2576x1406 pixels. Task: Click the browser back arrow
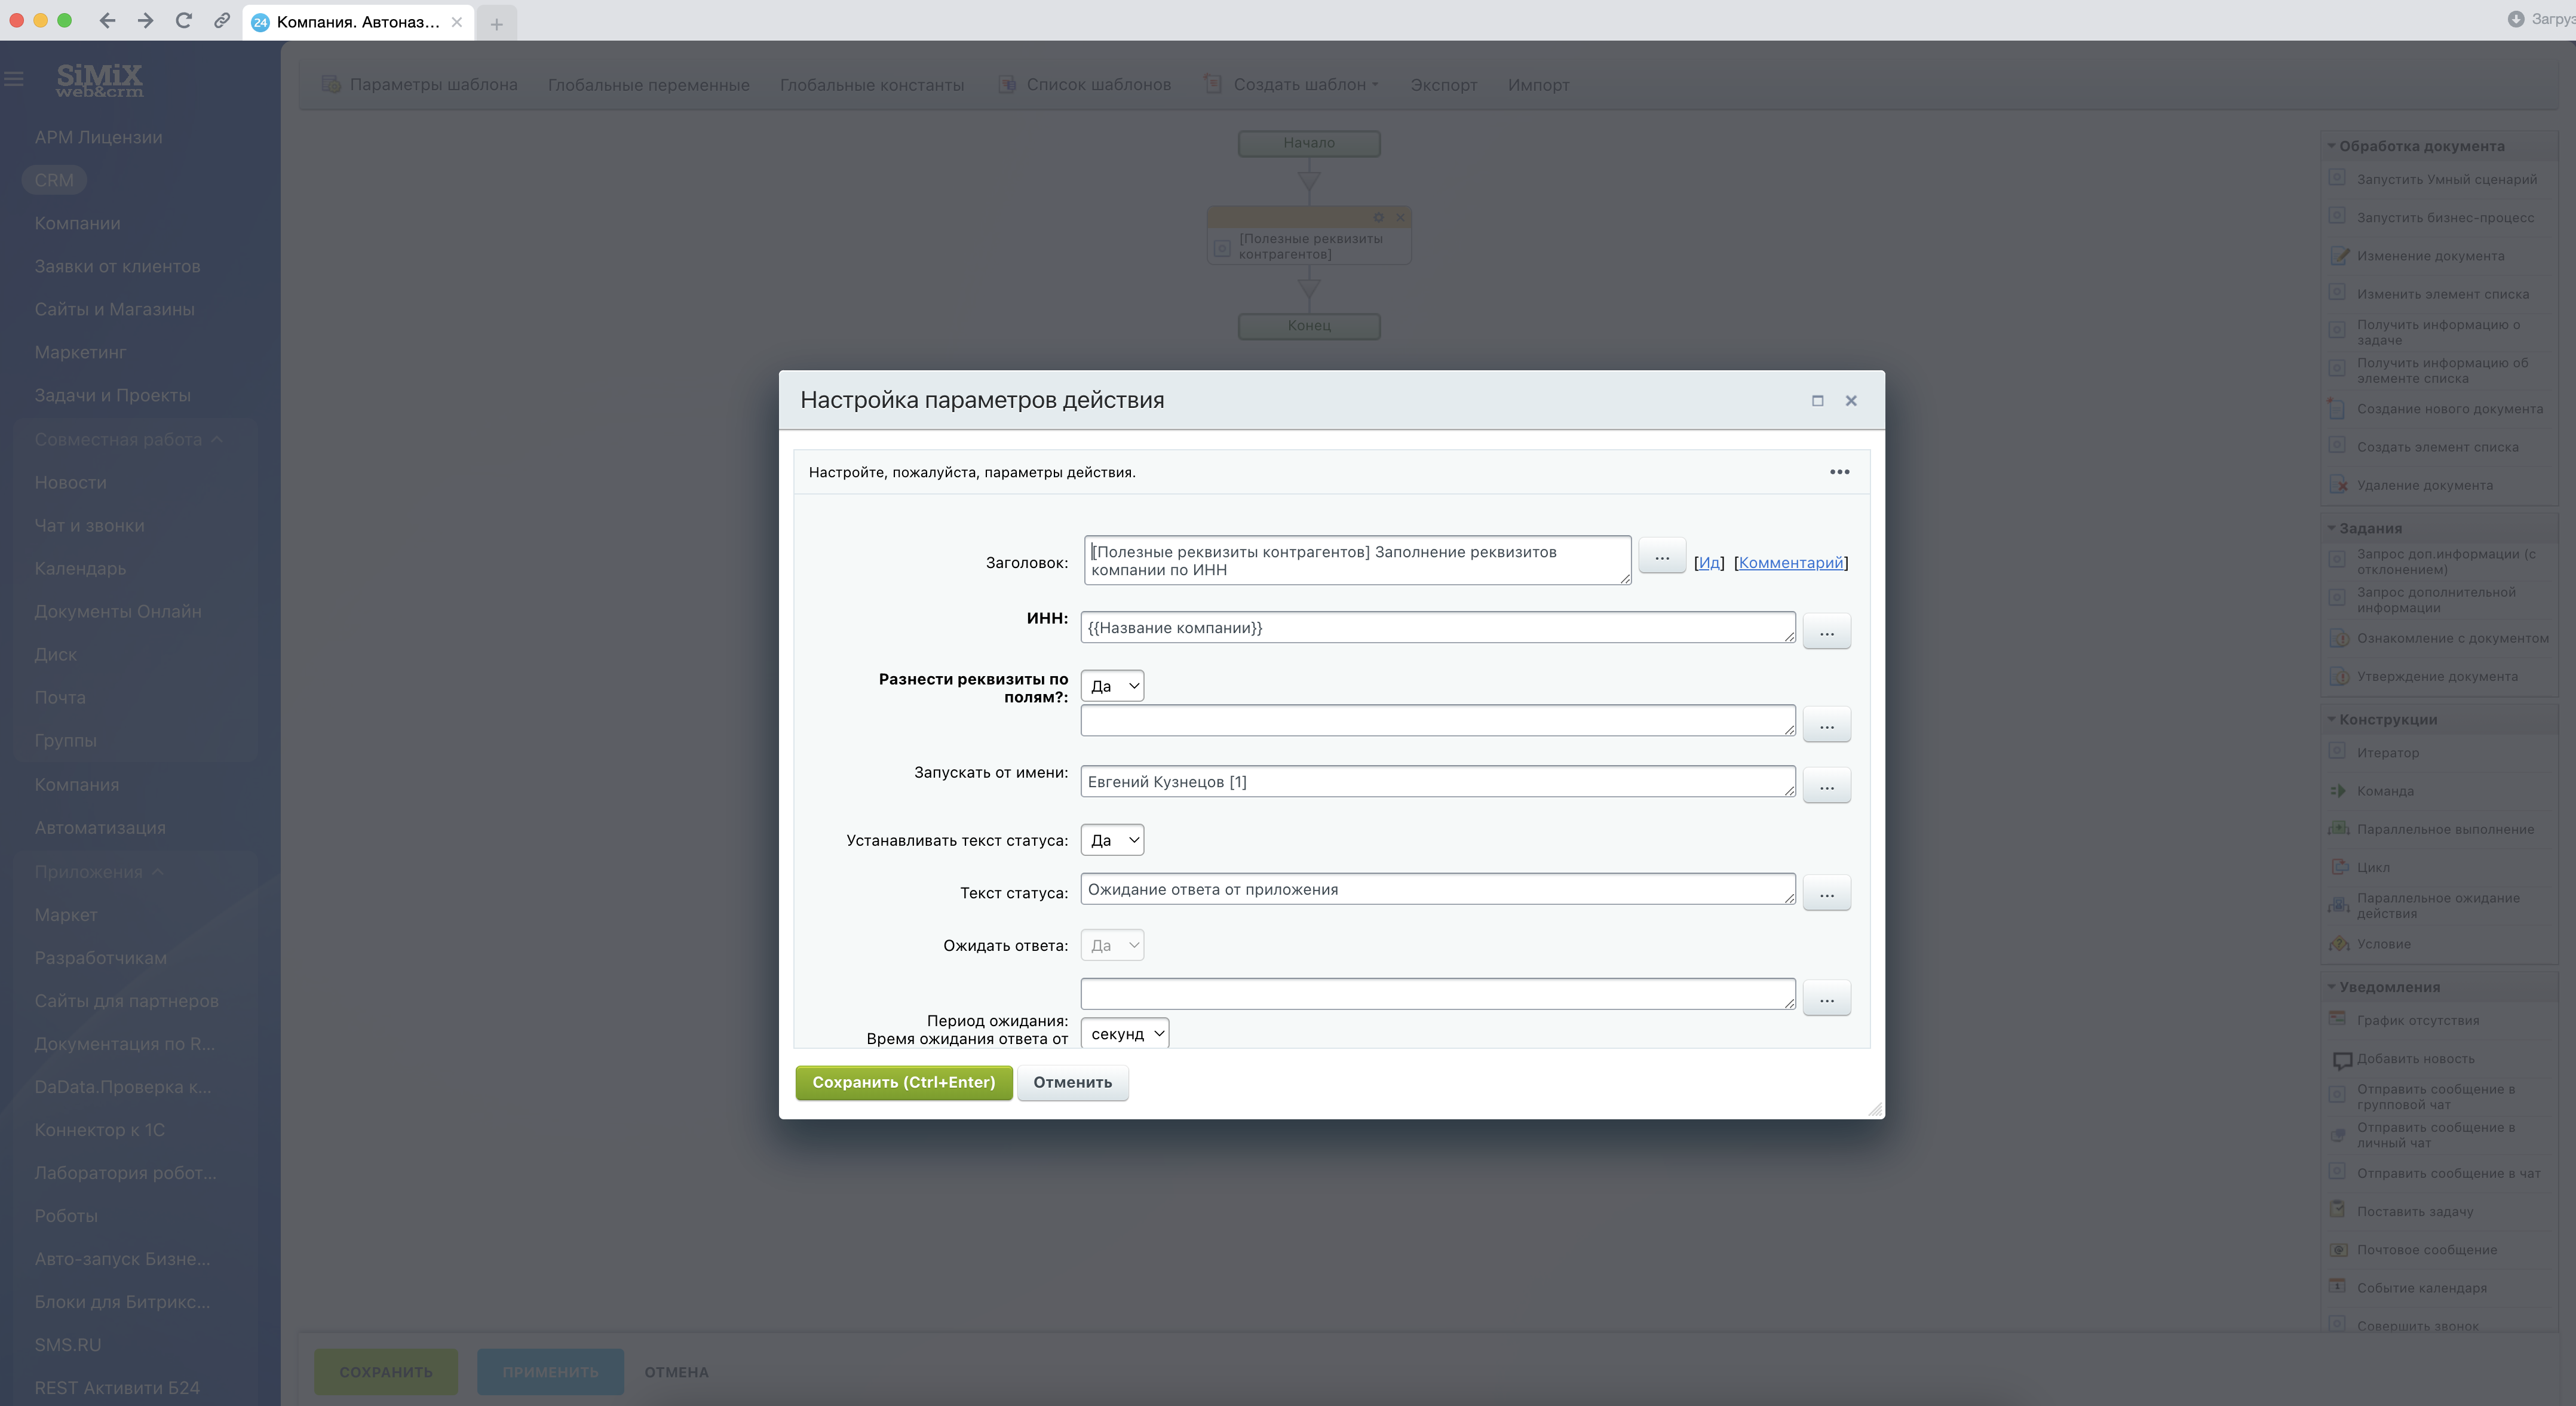(x=107, y=21)
